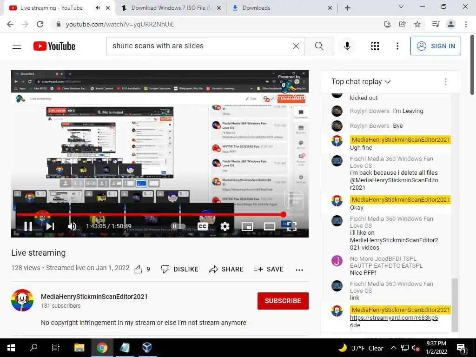Skip to the next video
The image size is (476, 357).
point(50,226)
